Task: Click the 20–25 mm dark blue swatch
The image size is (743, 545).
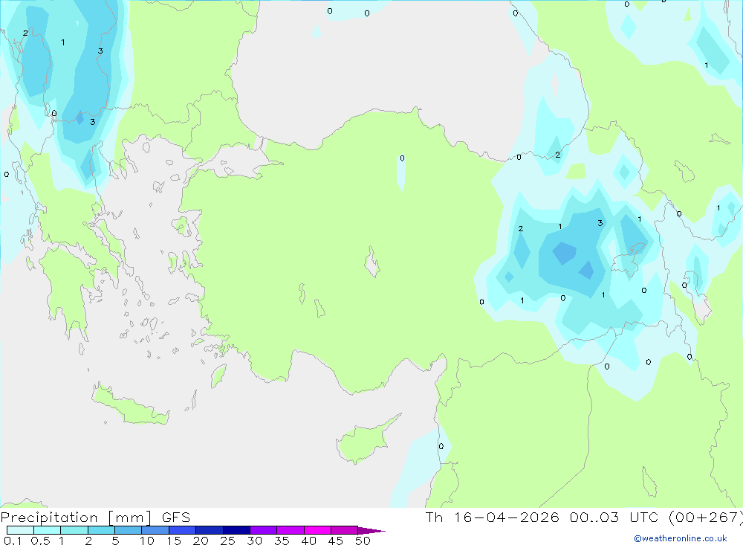Action: [x=209, y=530]
